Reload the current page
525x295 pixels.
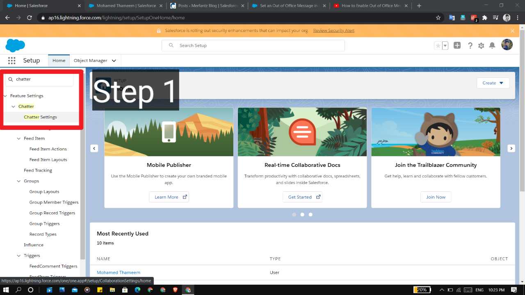30,18
